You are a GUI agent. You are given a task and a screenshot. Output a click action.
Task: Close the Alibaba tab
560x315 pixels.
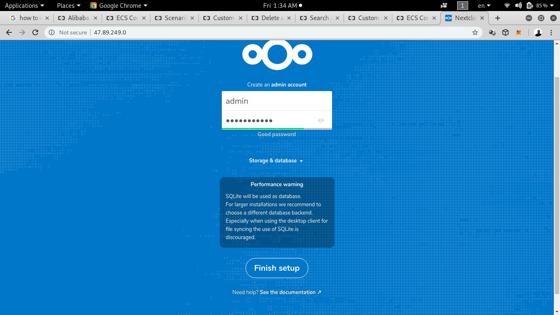[96, 18]
